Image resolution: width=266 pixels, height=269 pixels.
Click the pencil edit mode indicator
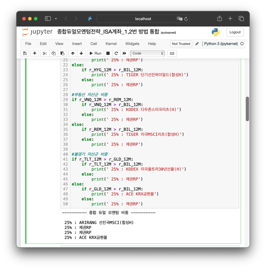tap(197, 44)
